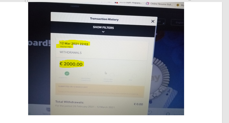The width and height of the screenshot is (229, 123).
Task: Click the Online Resume Builder favicon
Action: (147, 3)
